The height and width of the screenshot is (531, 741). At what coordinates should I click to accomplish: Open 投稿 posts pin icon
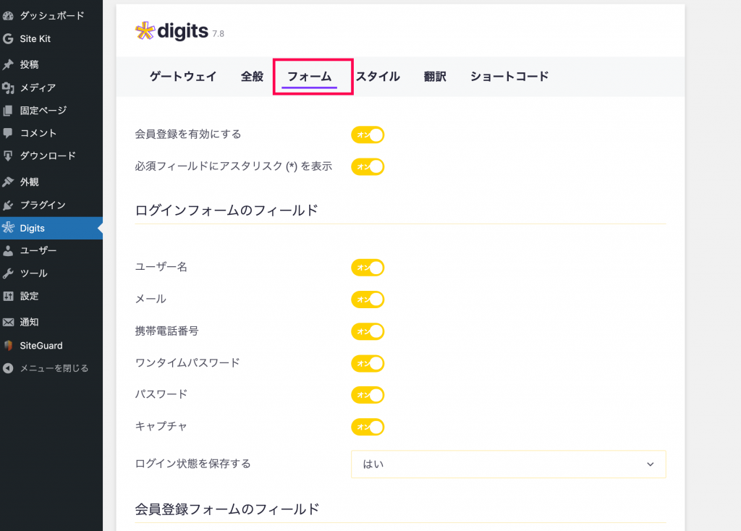pos(8,64)
